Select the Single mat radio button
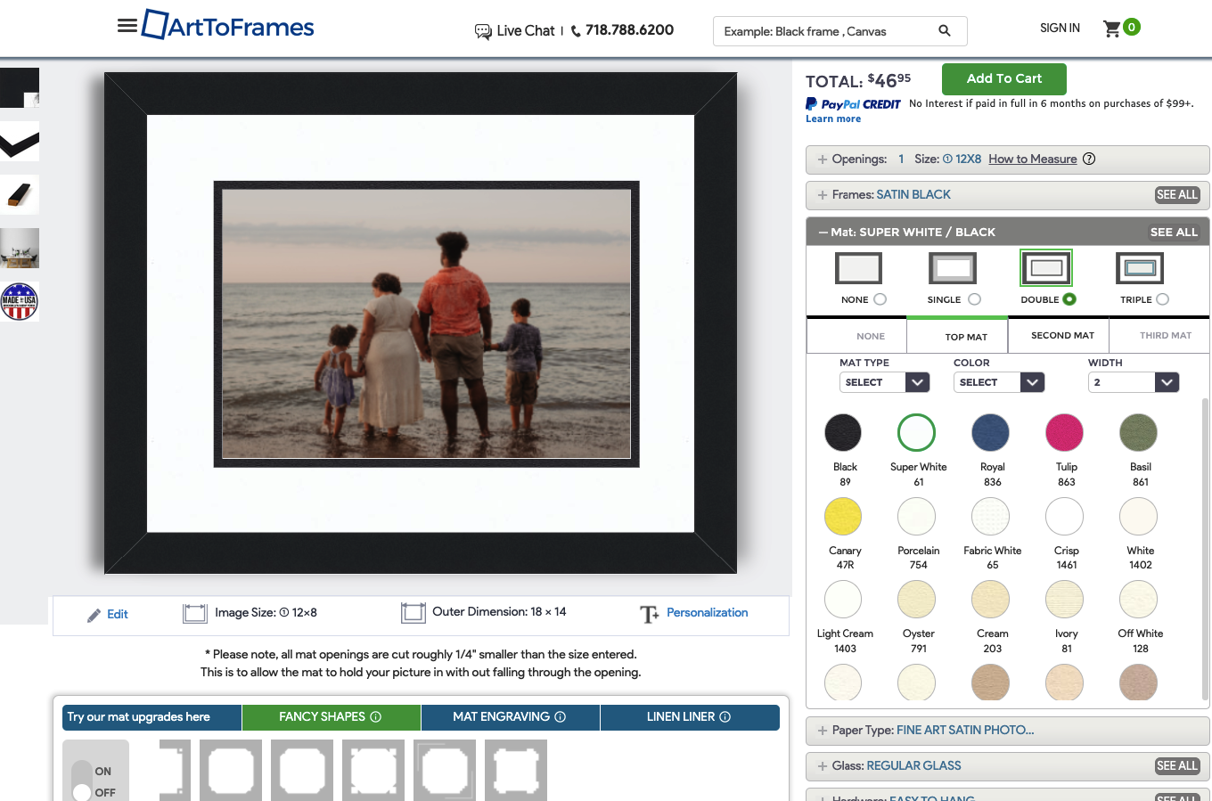Viewport: 1212px width, 801px height. [x=974, y=299]
